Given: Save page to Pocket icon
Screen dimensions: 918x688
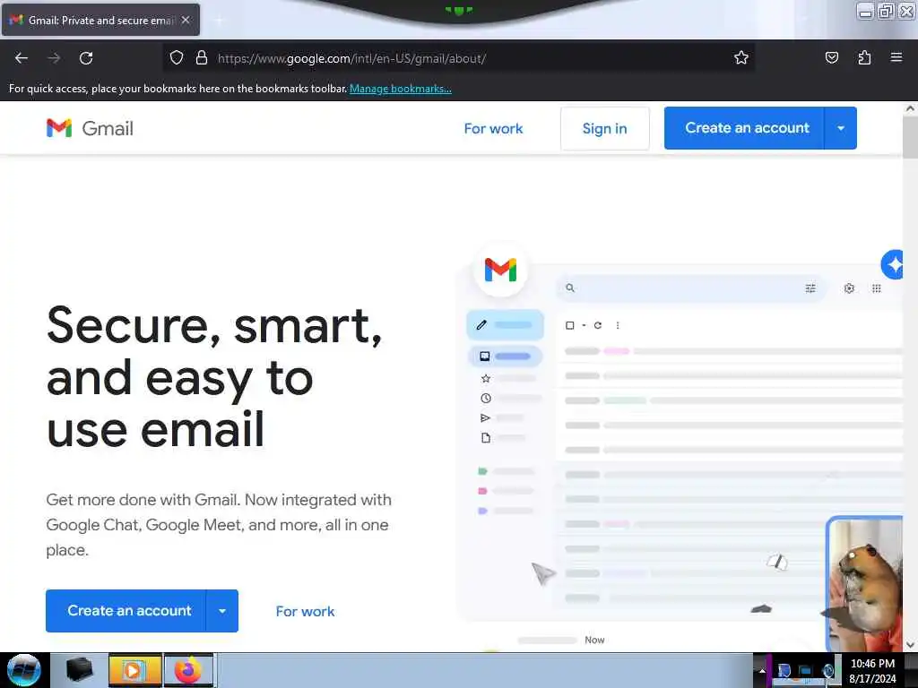Looking at the screenshot, I should pyautogui.click(x=831, y=57).
